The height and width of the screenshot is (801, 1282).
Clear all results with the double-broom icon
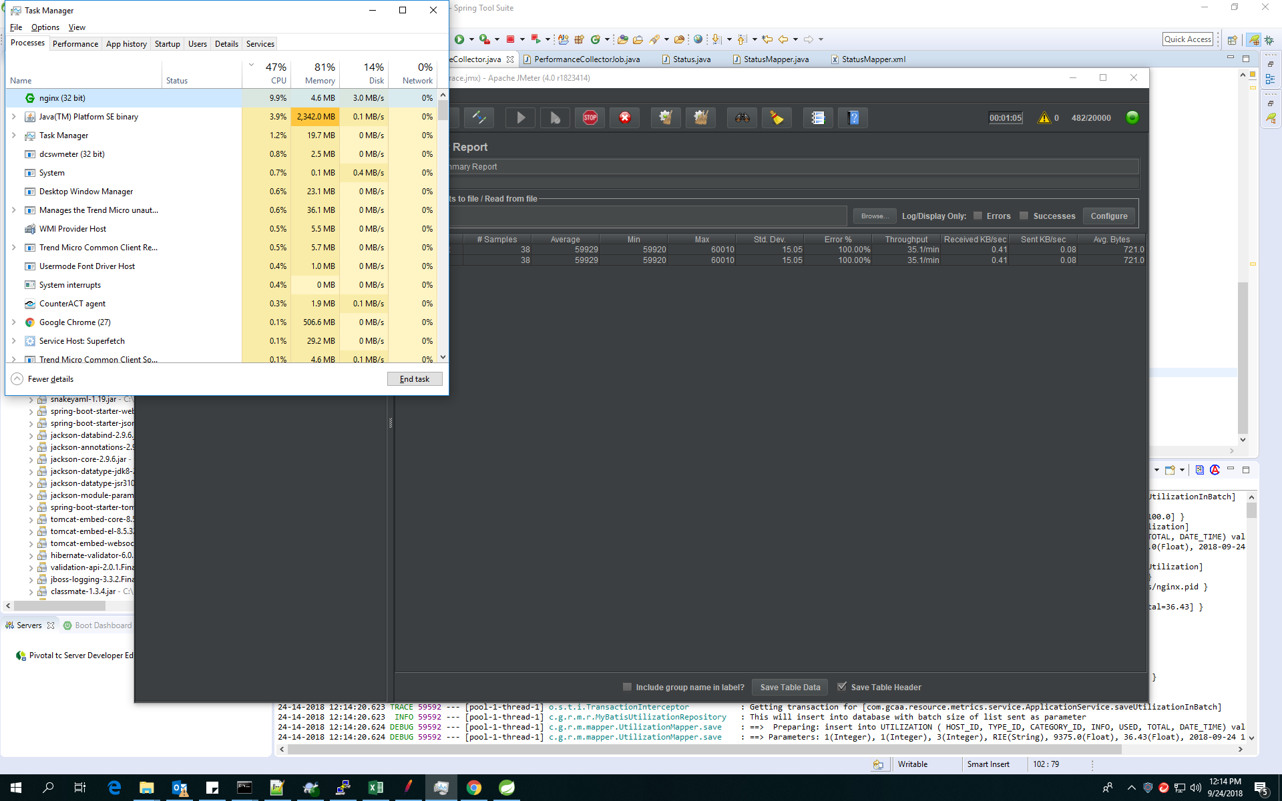700,117
